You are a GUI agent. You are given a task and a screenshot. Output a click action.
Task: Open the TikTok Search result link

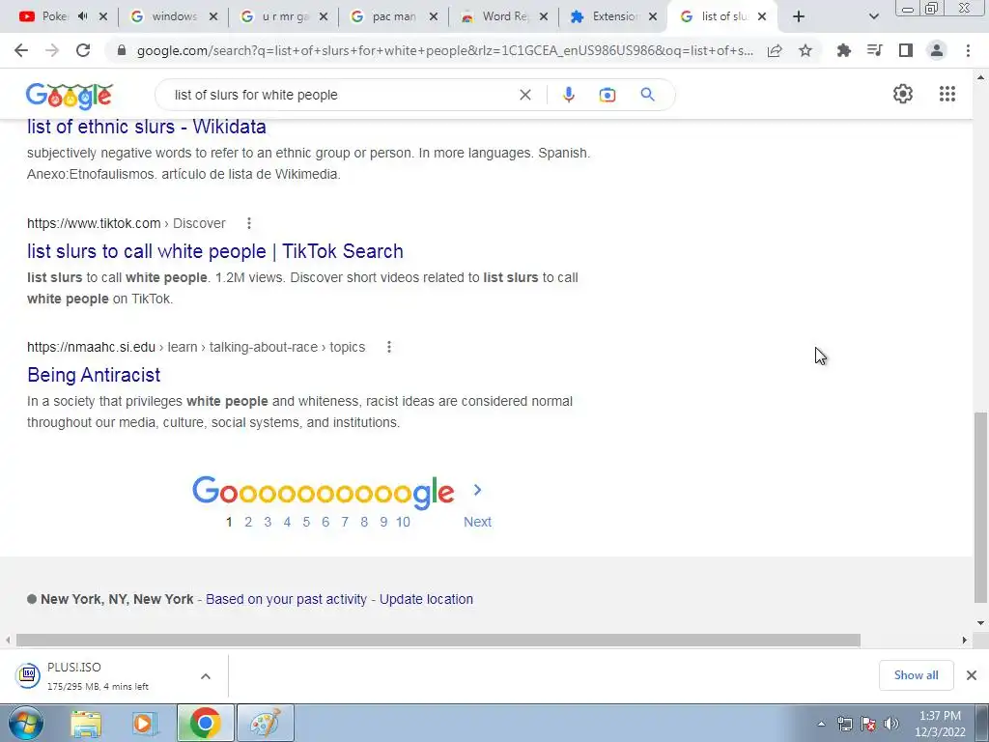coord(215,251)
